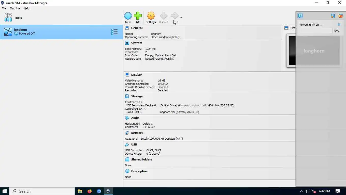Click the taskbar Search box

coord(42,191)
